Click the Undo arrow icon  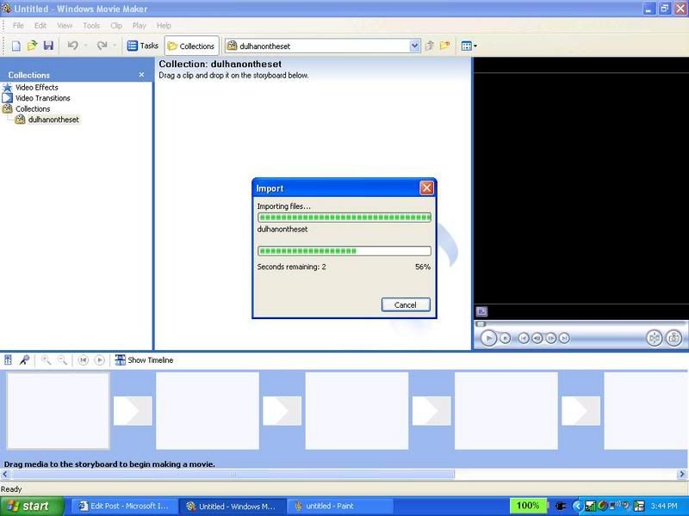tap(73, 46)
